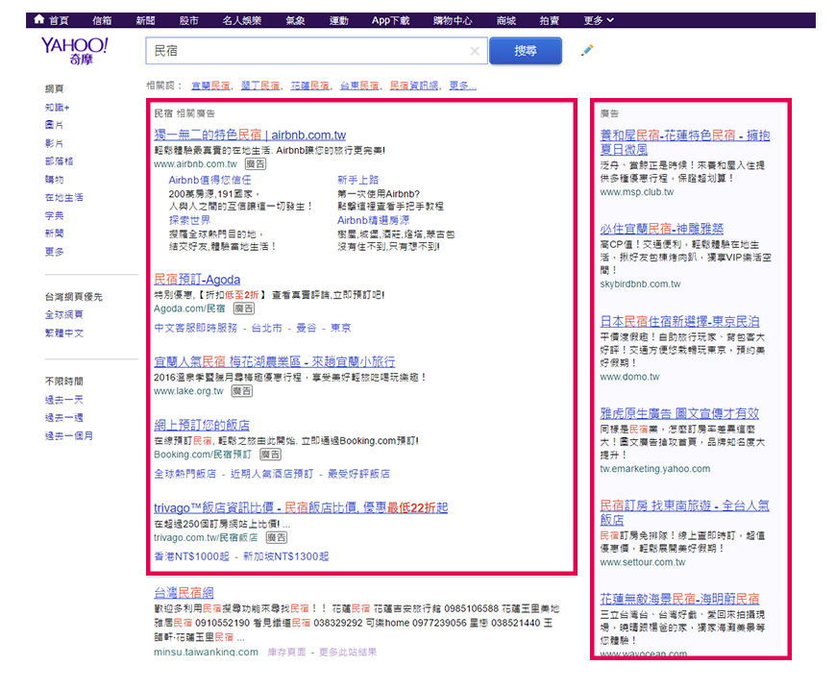Viewport: 836px width, 690px height.
Task: Filter results by 繁體中文
Action: [x=64, y=333]
